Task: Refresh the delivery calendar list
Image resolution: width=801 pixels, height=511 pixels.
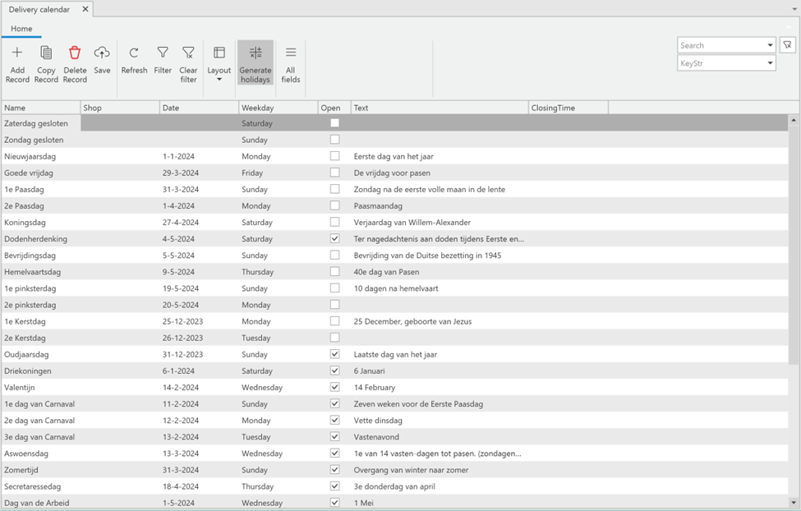Action: pos(134,54)
